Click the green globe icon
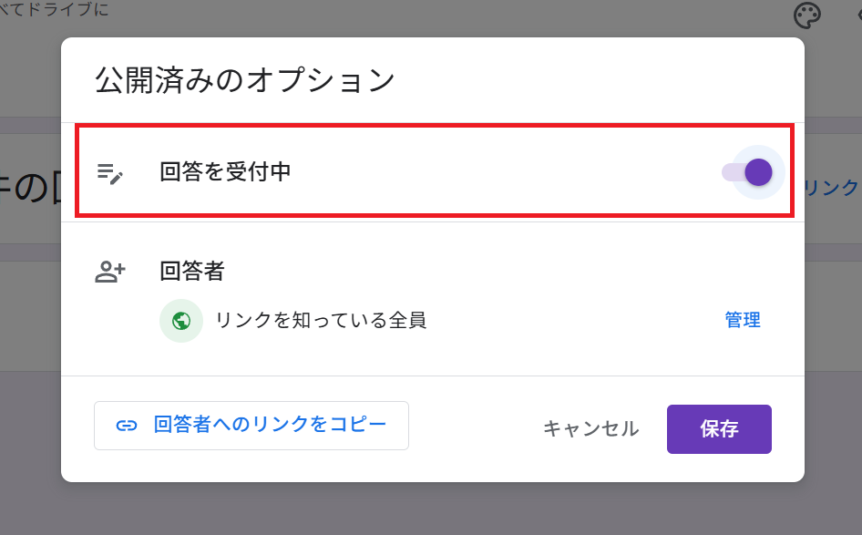Image resolution: width=862 pixels, height=535 pixels. (x=181, y=321)
